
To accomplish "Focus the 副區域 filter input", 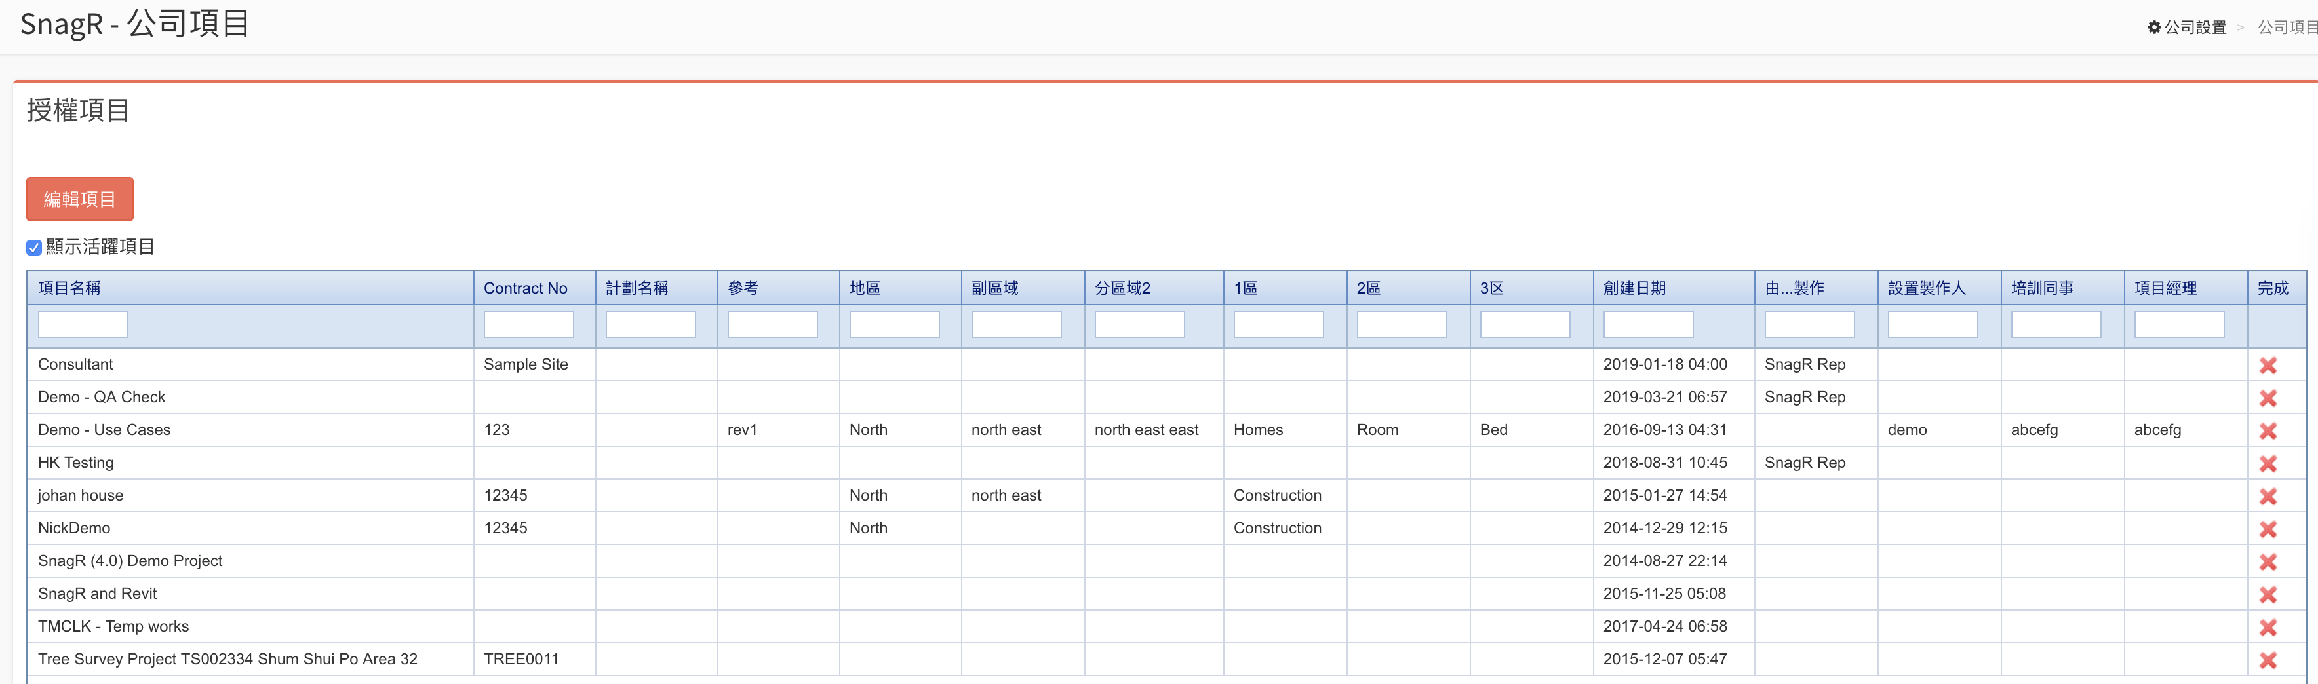I will (1016, 324).
